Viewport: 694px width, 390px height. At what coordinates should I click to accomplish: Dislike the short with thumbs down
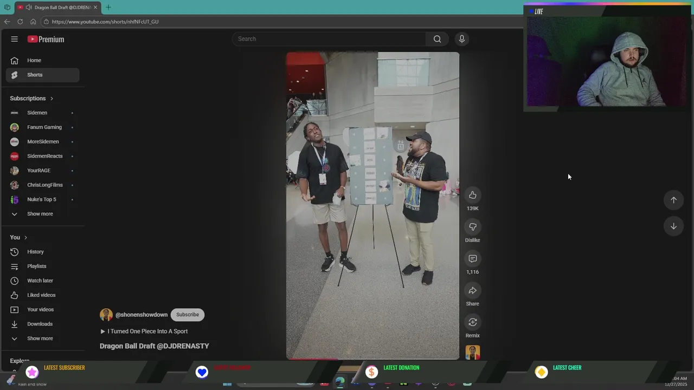click(473, 227)
